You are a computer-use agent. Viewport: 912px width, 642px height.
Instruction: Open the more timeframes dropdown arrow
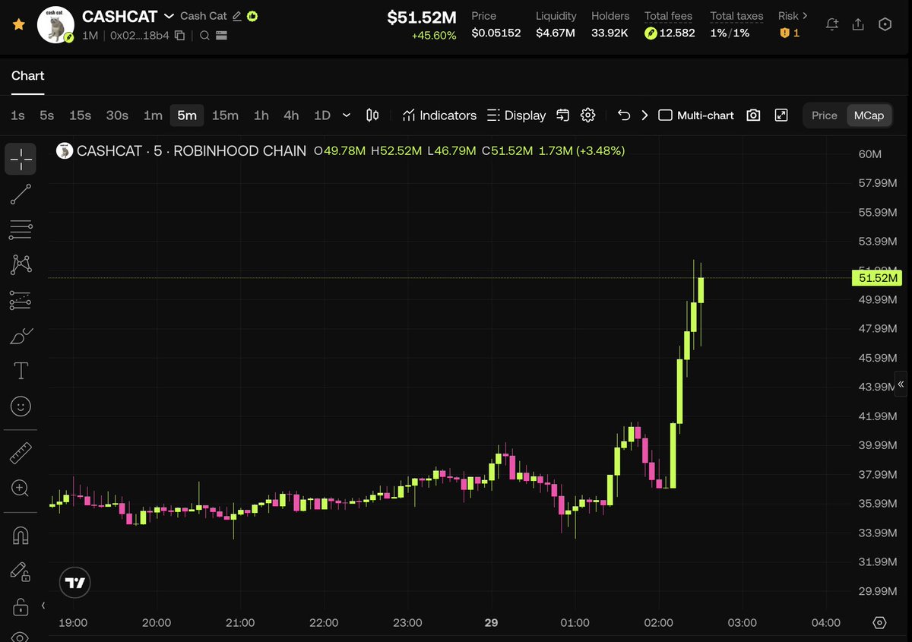(x=347, y=115)
